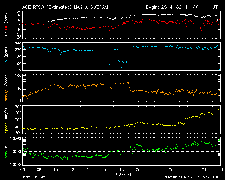Click the "1.0E+04" tick on the Temp axis
This screenshot has height=180, width=225.
tap(16, 165)
